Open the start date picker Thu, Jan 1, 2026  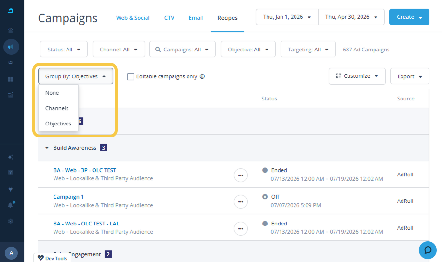point(287,17)
